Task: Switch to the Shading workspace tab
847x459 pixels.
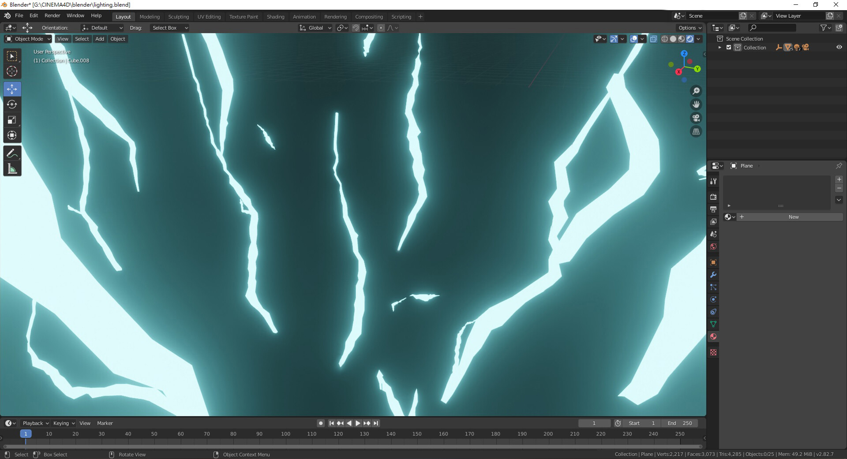Action: click(275, 16)
